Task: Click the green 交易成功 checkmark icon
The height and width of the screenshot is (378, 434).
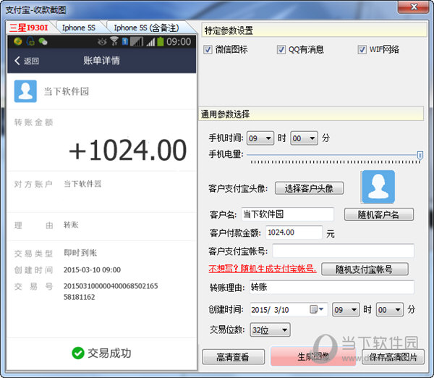Action: pos(78,353)
